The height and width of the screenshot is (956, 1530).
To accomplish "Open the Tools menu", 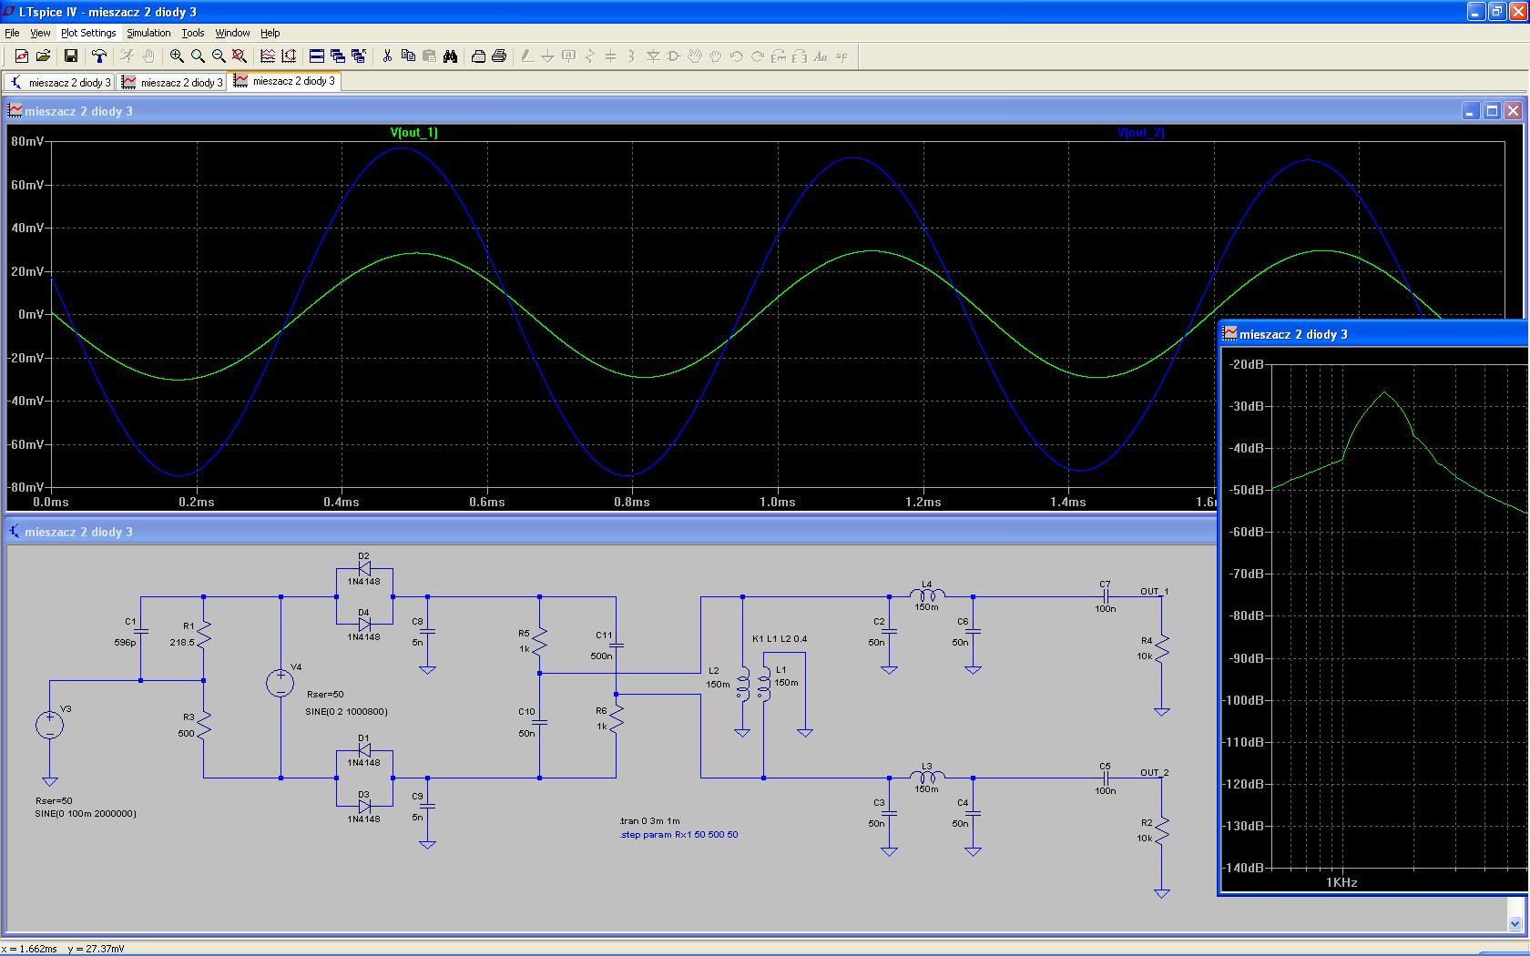I will pos(193,33).
